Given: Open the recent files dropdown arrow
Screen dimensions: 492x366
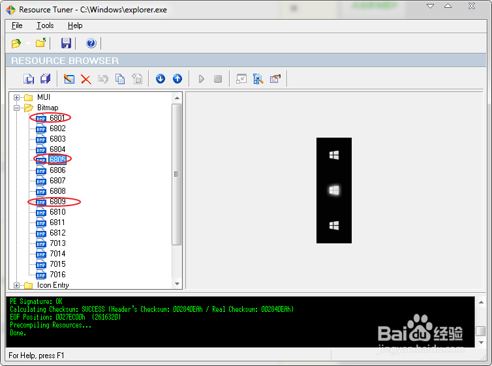Looking at the screenshot, I should tap(28, 44).
